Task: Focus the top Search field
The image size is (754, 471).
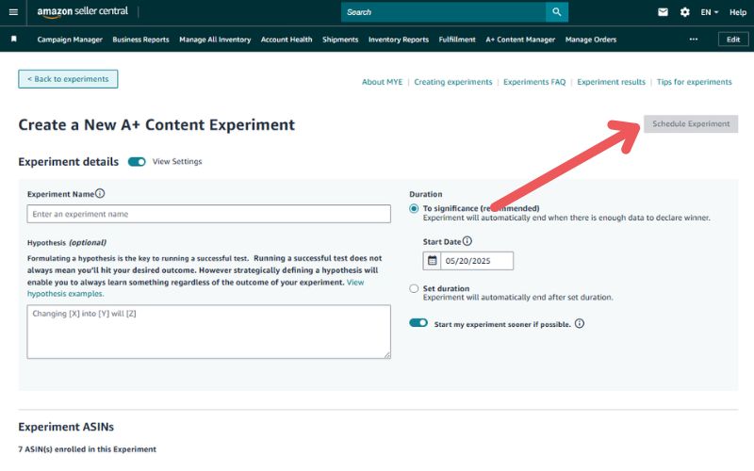Action: 443,12
